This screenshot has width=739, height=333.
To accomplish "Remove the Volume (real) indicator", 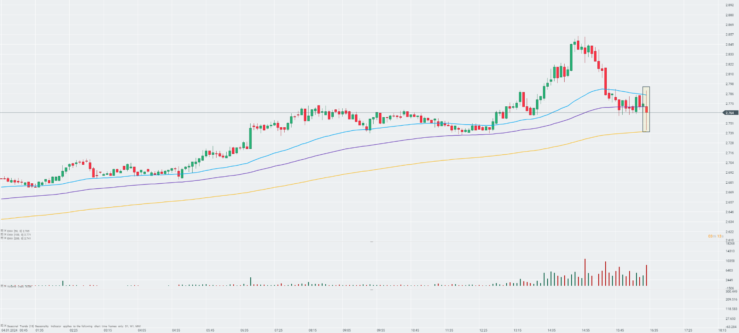I will pyautogui.click(x=5, y=286).
